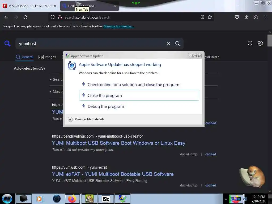Submit search with magnifier button
272x204 pixels.
pyautogui.click(x=177, y=44)
